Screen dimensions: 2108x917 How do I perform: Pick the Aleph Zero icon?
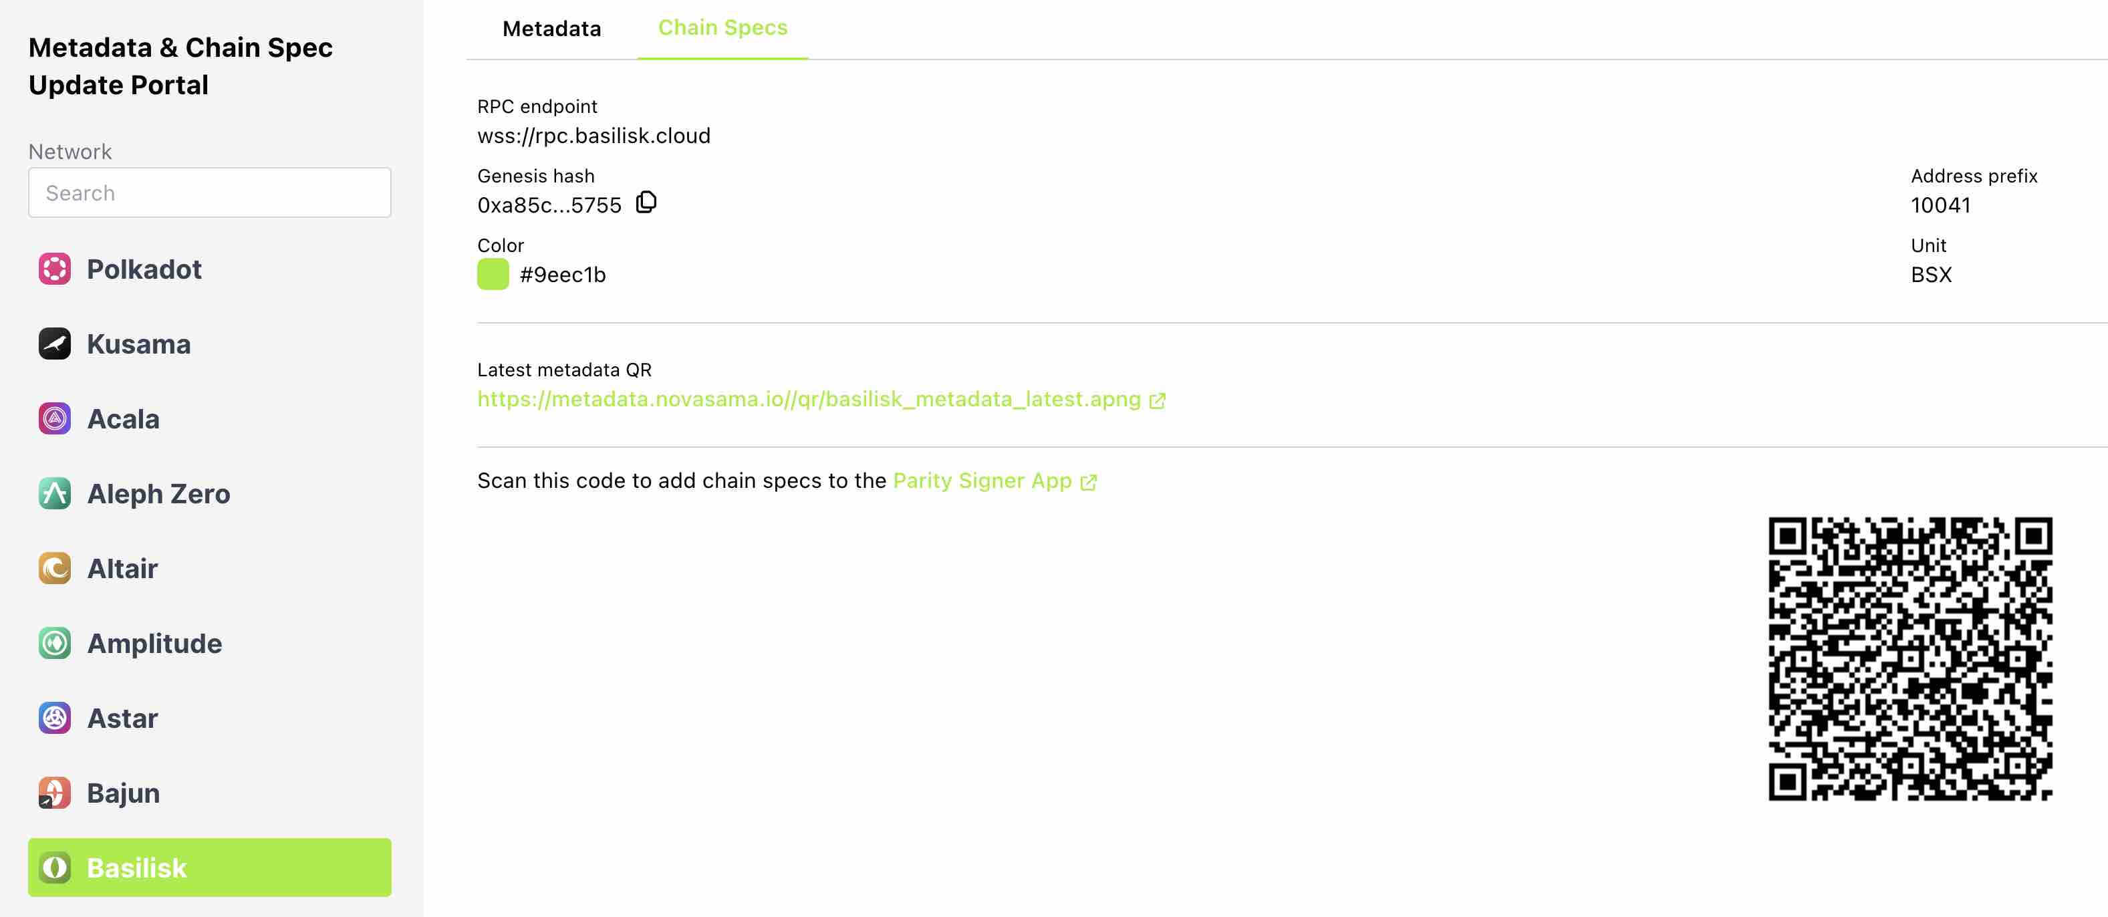coord(55,493)
